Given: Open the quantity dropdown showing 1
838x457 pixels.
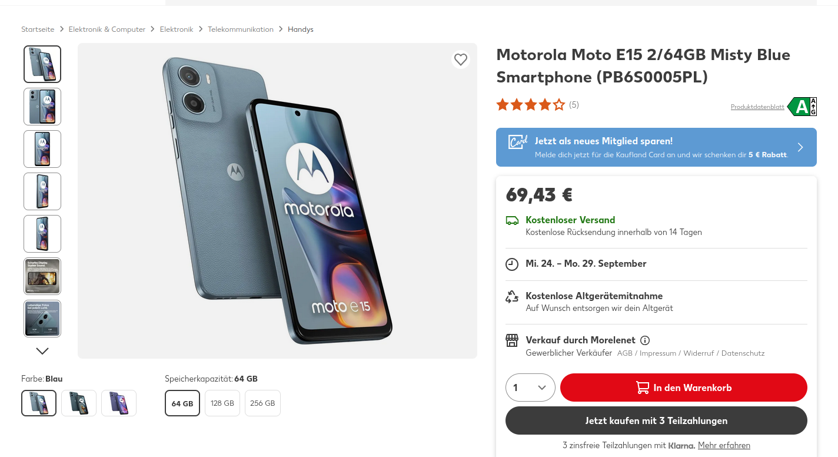Looking at the screenshot, I should tap(530, 388).
